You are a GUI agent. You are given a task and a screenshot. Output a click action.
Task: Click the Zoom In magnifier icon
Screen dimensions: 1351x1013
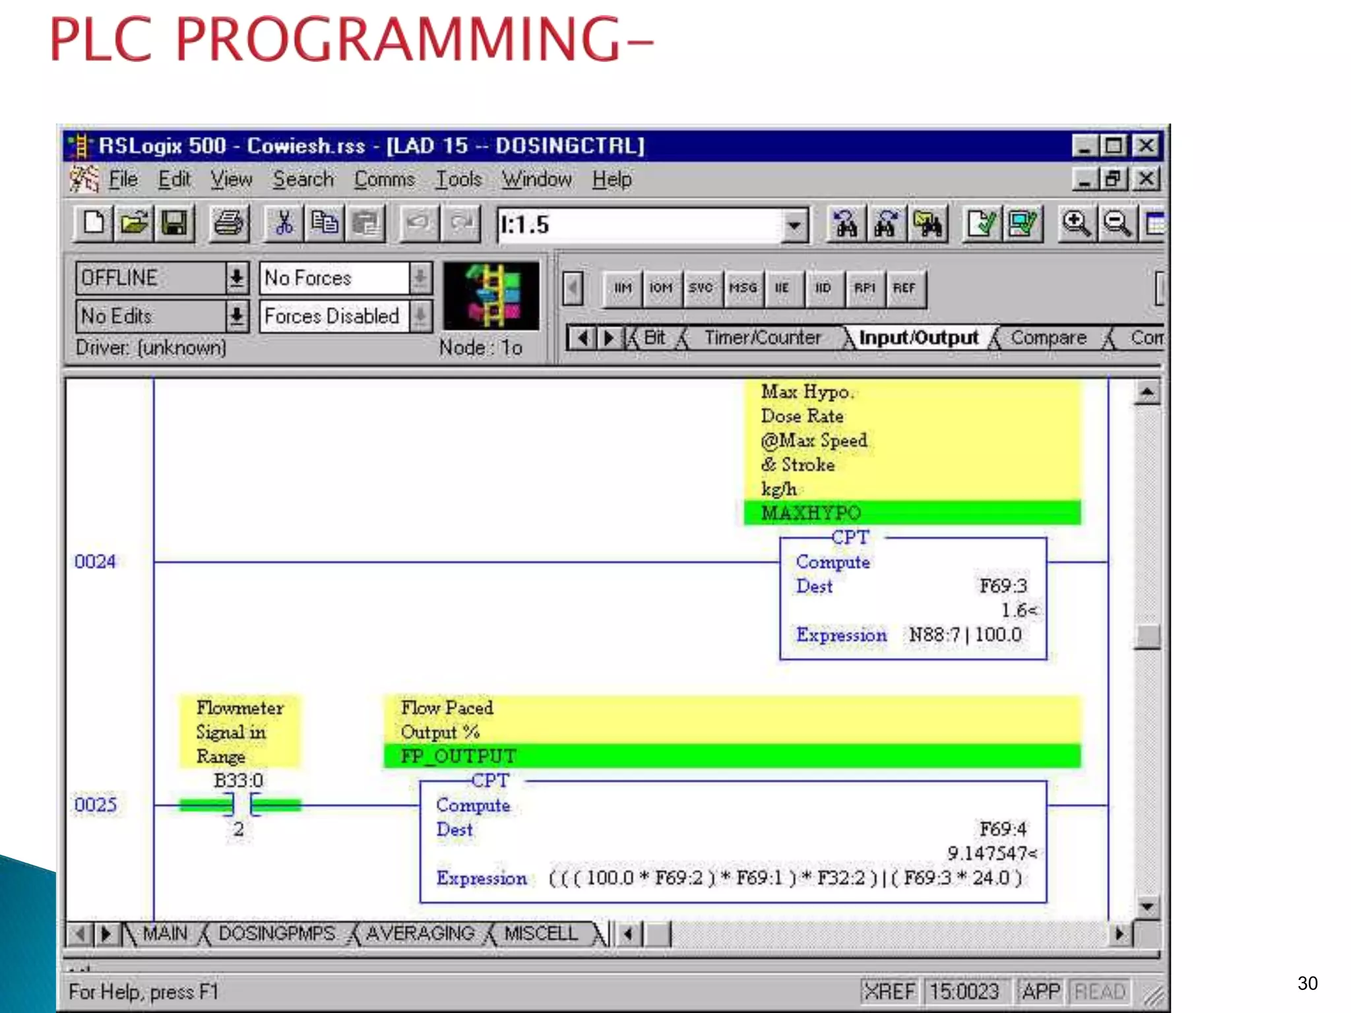[1076, 224]
